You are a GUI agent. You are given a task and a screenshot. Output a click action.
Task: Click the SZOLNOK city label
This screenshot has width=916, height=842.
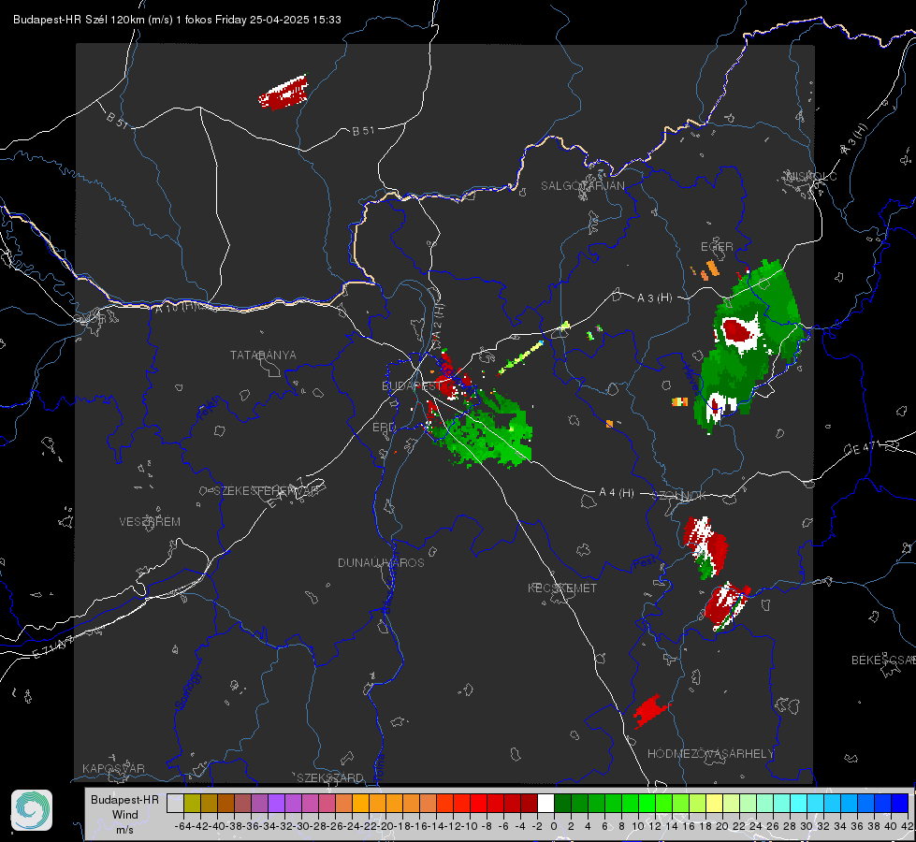point(681,496)
